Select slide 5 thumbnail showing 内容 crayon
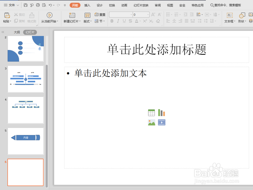 pos(25,141)
